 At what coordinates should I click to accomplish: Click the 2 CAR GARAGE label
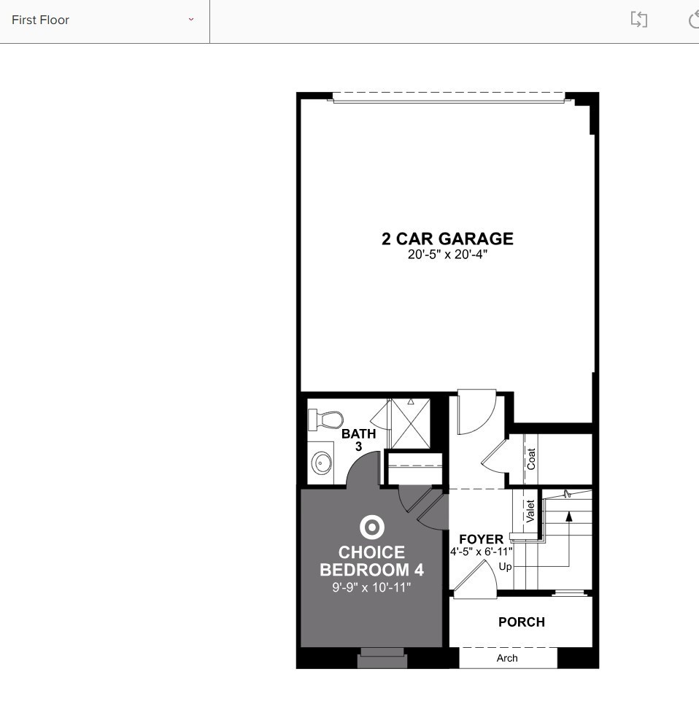coord(447,239)
